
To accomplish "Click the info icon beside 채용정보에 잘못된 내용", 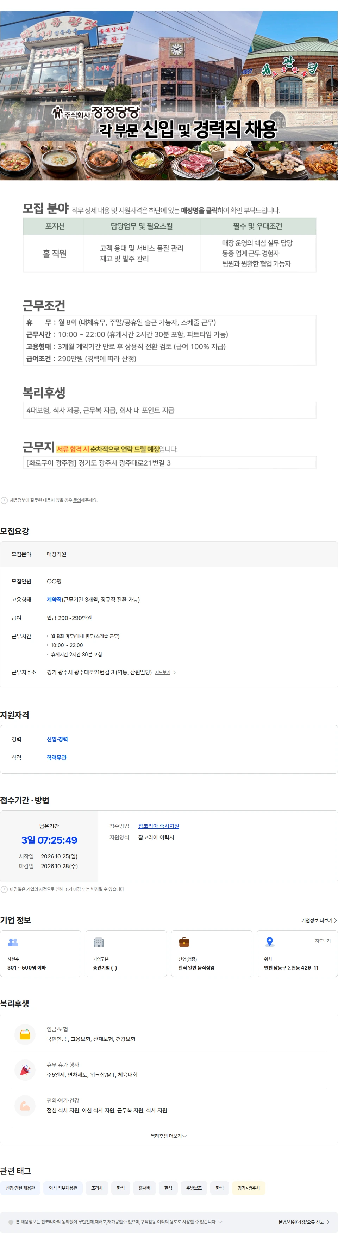I will click(x=4, y=500).
